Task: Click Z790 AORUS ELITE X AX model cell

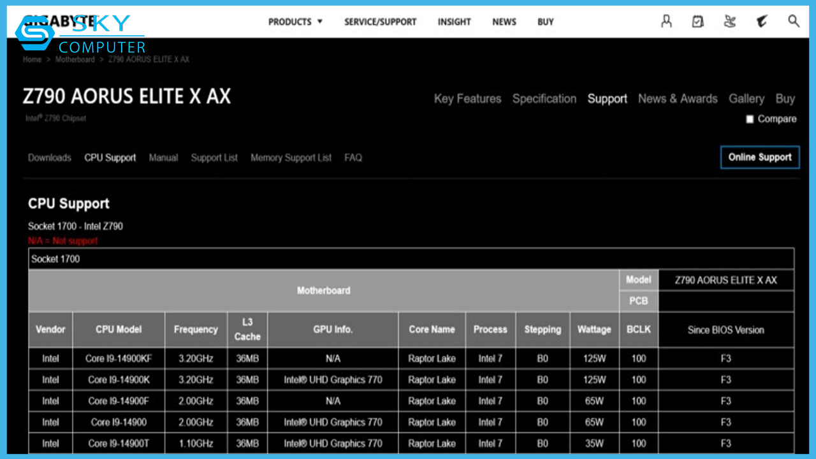Action: [726, 280]
